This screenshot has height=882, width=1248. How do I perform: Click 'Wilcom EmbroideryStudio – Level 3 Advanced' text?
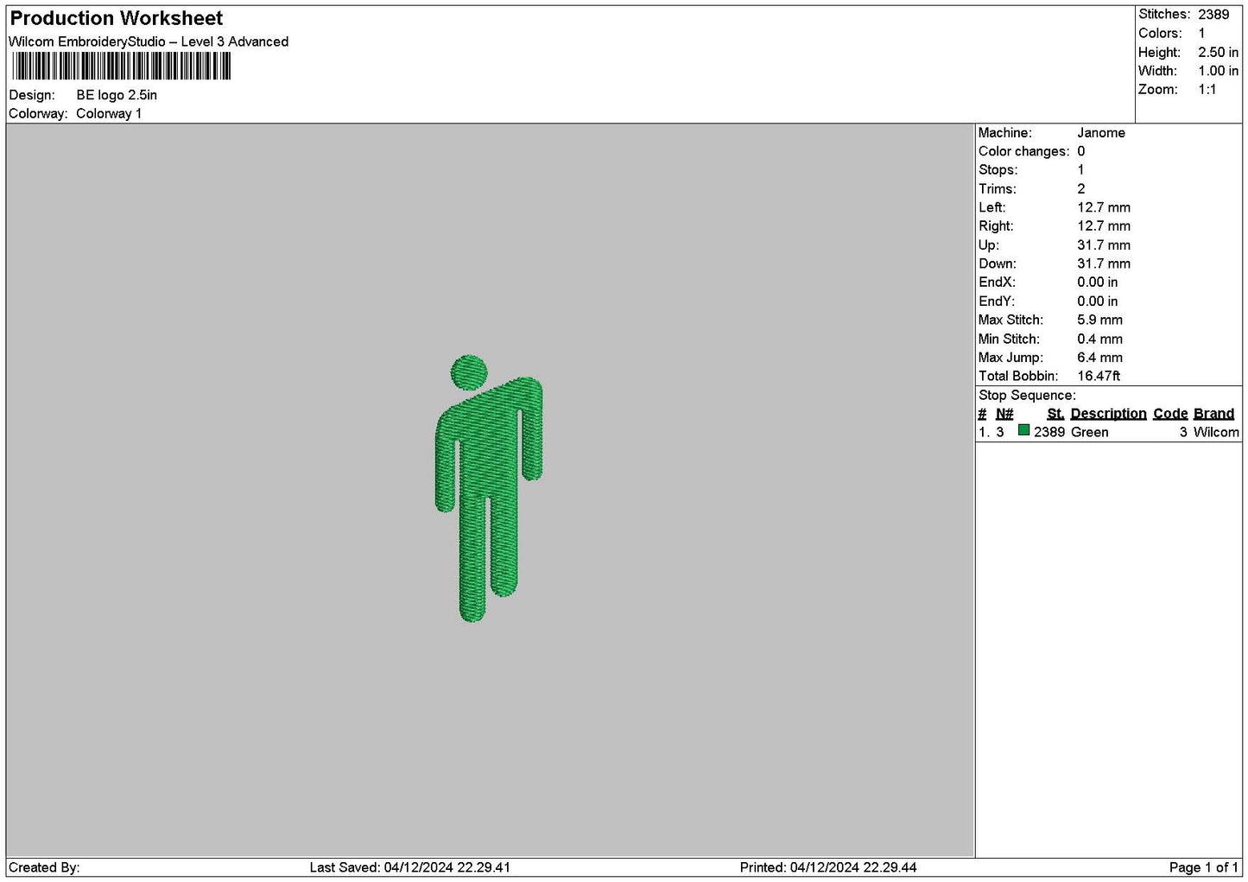[x=149, y=41]
